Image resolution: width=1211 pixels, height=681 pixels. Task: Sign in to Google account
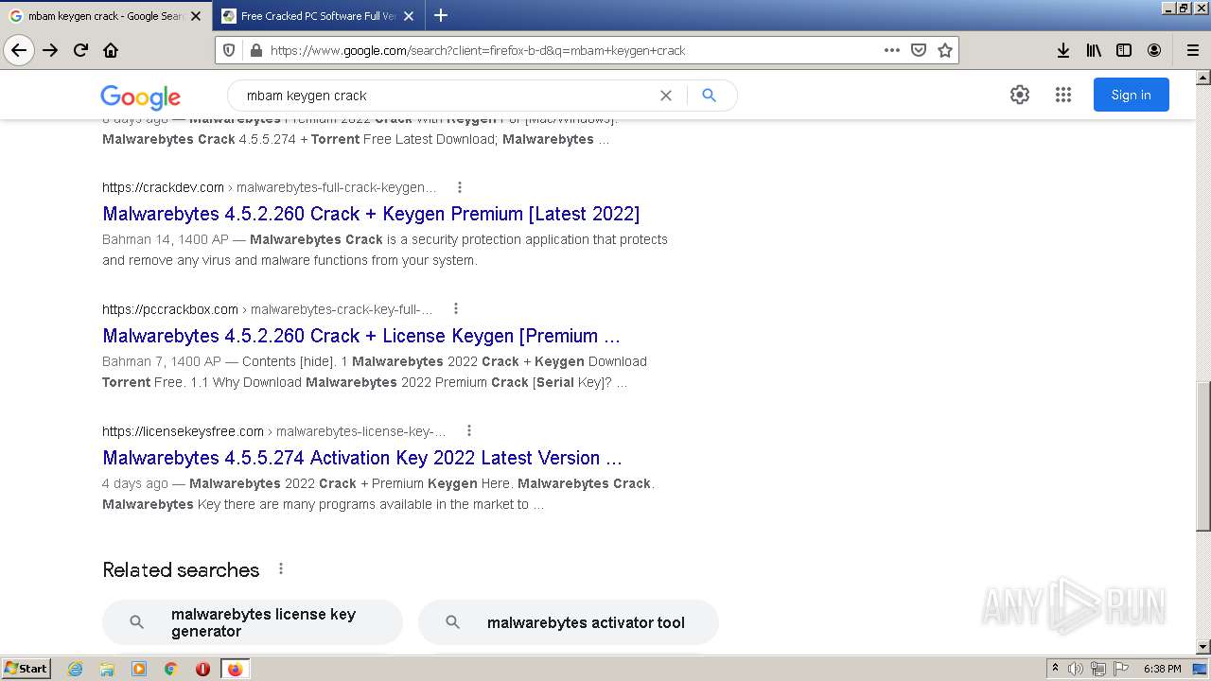(1132, 95)
